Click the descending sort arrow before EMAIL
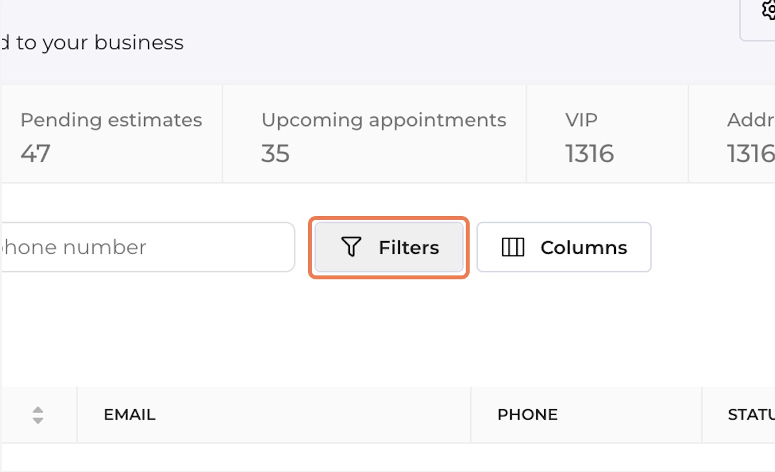The image size is (775, 472). point(38,421)
